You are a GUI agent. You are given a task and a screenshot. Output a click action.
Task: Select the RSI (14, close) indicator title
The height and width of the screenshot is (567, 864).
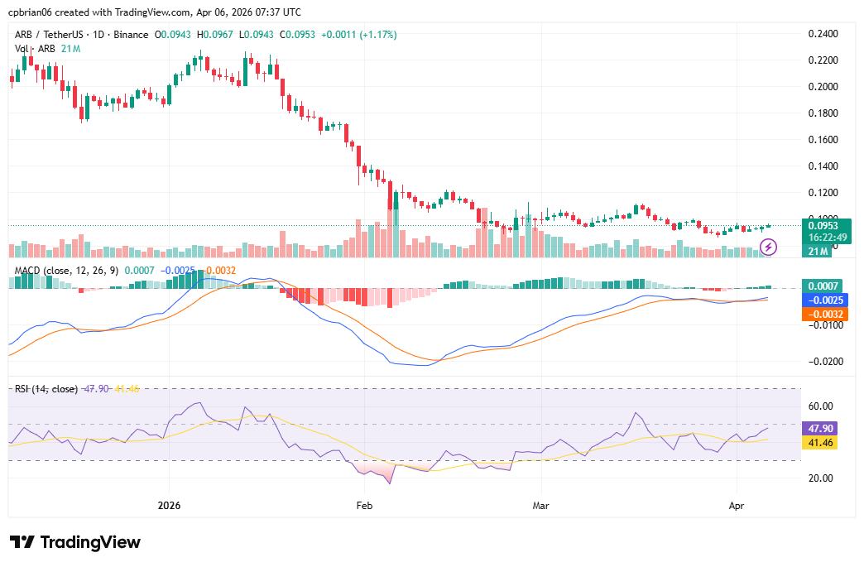pos(46,388)
